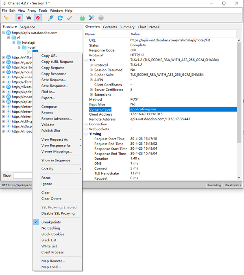This screenshot has width=244, height=275.
Task: Choose Disable SSL Proxying menu item
Action: point(57,213)
